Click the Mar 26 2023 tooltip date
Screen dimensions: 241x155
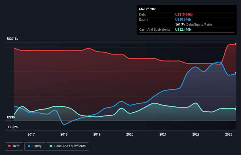click(x=148, y=9)
